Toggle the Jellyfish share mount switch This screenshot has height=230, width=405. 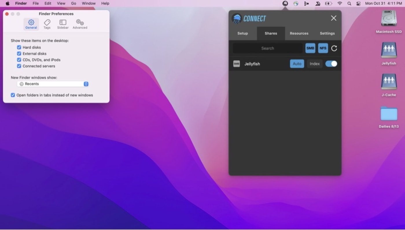(331, 64)
